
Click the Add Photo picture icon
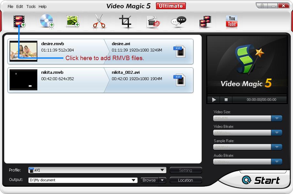point(73,21)
